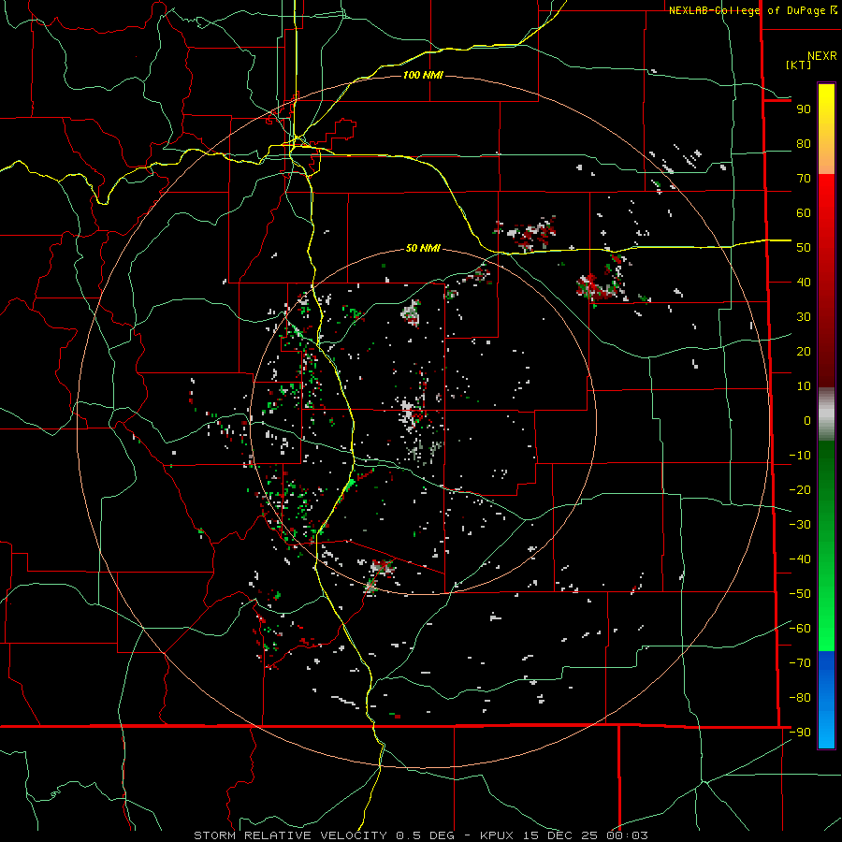Viewport: 842px width, 842px height.
Task: Click the -30 value on velocity scale
Action: [x=800, y=525]
